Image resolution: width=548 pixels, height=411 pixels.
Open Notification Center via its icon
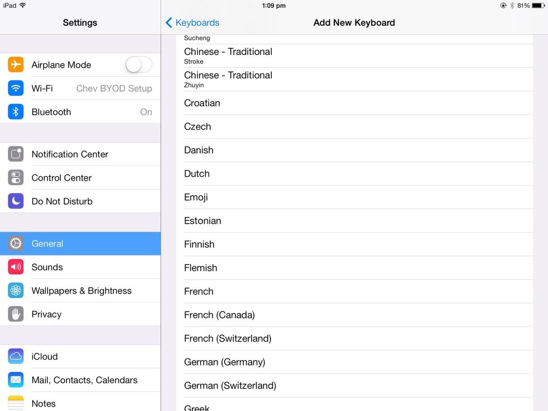click(x=16, y=154)
